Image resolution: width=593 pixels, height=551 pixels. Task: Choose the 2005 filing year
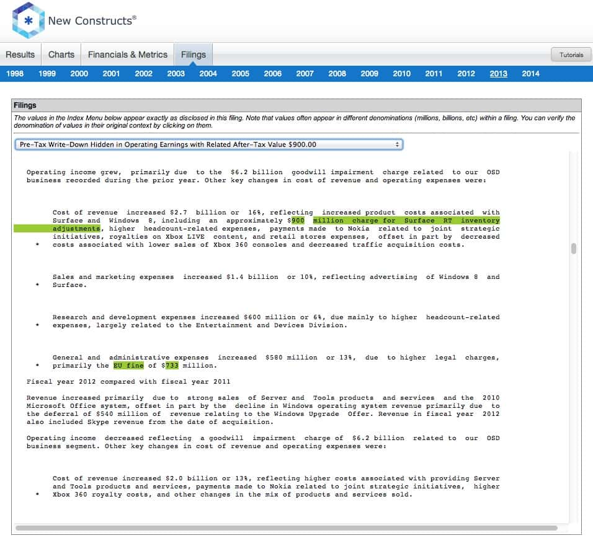(241, 74)
